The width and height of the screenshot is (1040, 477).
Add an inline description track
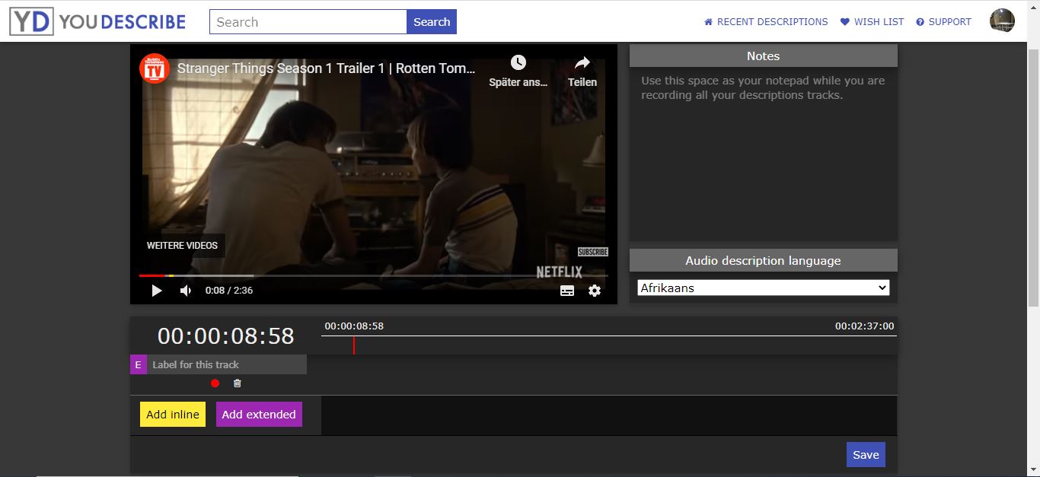(x=173, y=415)
